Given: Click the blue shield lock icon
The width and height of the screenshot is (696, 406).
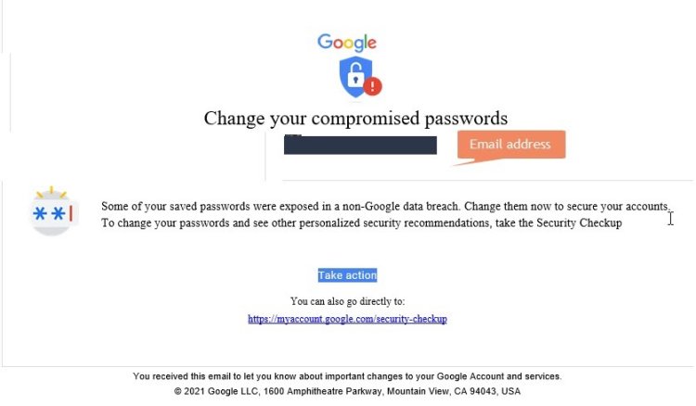Looking at the screenshot, I should pos(354,77).
